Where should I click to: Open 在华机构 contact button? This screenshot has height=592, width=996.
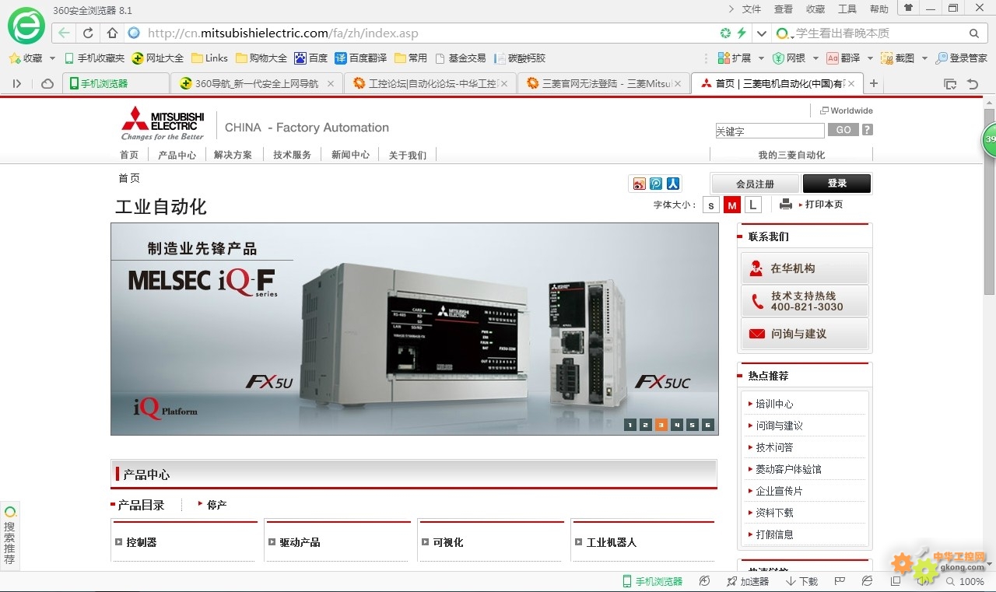(805, 268)
